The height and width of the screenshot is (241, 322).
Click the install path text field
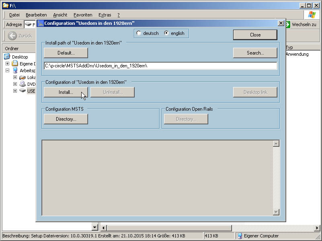pos(160,66)
